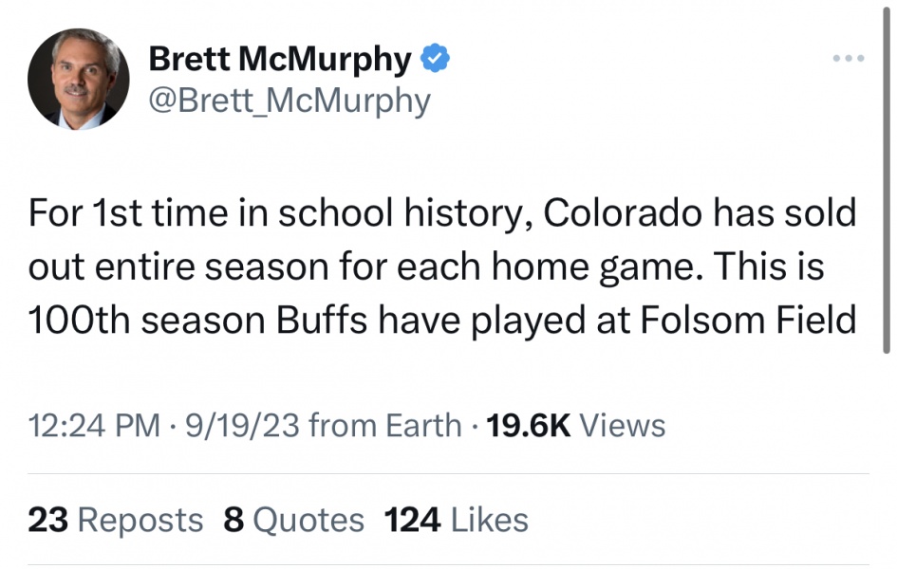View the 19.6K Views count
Viewport: 897px width, 569px height.
(575, 426)
